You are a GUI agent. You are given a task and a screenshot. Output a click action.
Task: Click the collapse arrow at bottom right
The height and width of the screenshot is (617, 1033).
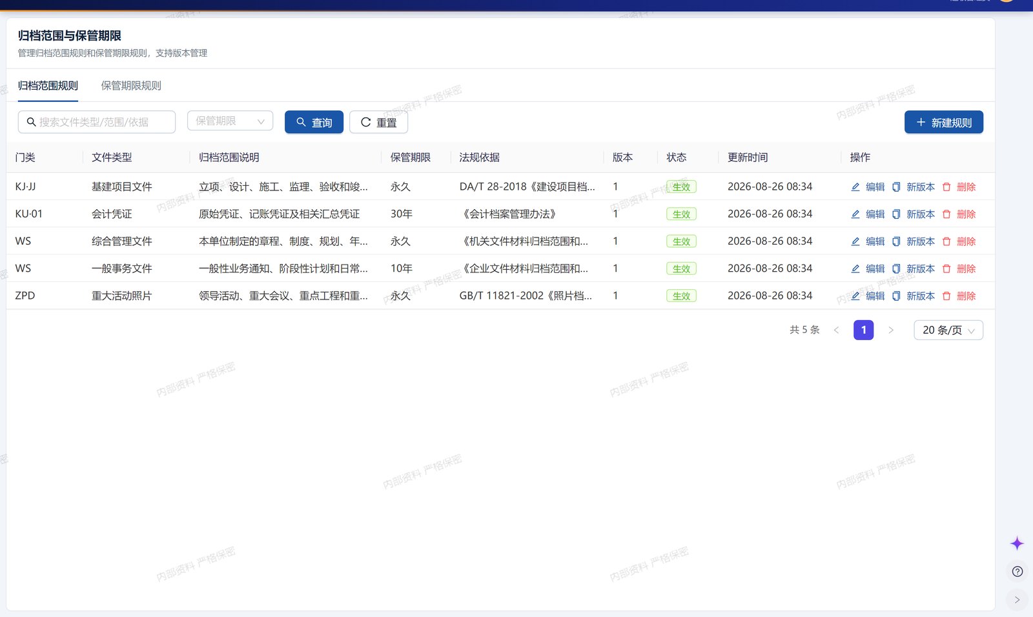pyautogui.click(x=1018, y=600)
